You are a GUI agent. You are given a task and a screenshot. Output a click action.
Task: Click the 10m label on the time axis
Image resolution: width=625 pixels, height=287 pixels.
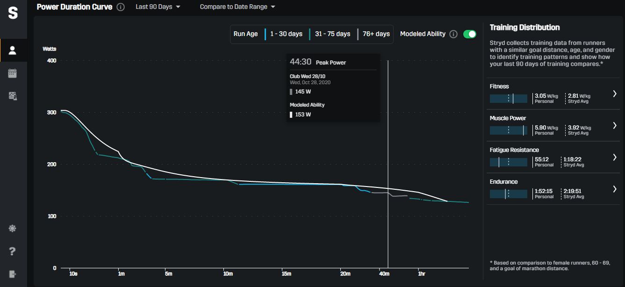pyautogui.click(x=228, y=274)
